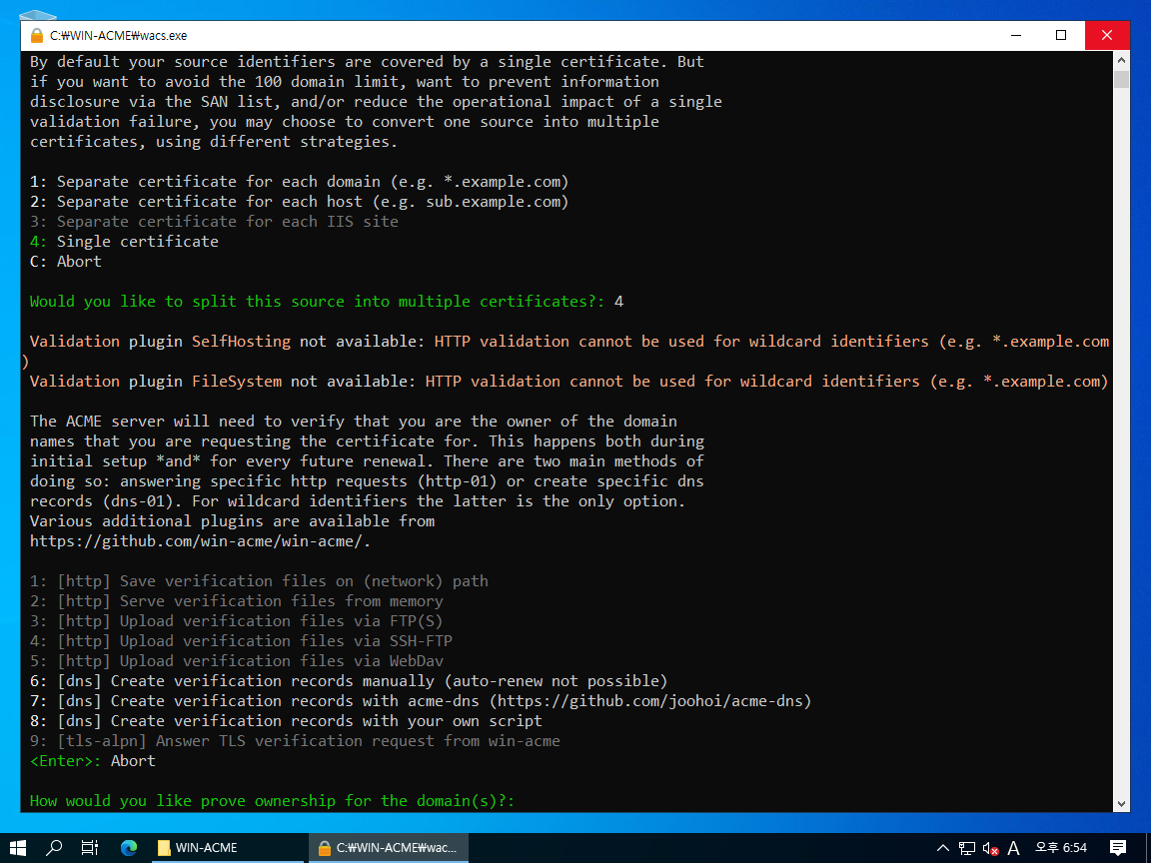Click option 3 Separate certificate for each IIS site
This screenshot has height=863, width=1151.
[215, 221]
